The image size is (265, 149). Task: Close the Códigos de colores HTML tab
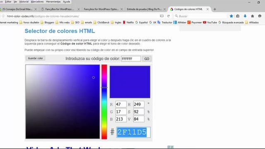(x=207, y=9)
